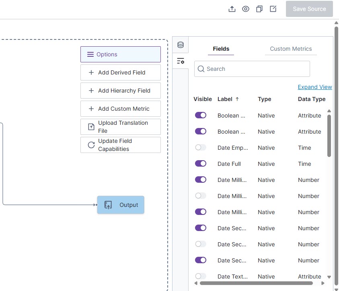Click the fields table scroll down arrow
Viewport: 339px width, 291px height.
tap(329, 277)
